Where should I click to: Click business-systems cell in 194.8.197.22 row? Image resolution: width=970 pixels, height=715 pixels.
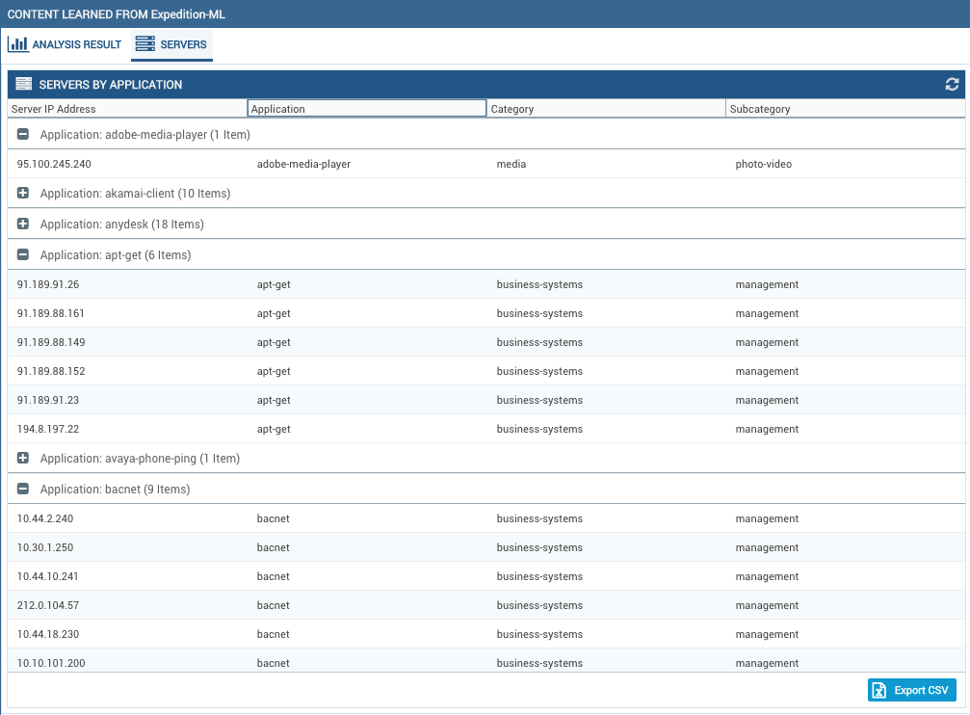[x=539, y=429]
